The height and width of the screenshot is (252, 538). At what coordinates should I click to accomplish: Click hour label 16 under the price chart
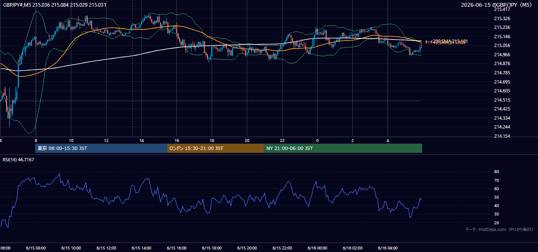[x=177, y=141]
